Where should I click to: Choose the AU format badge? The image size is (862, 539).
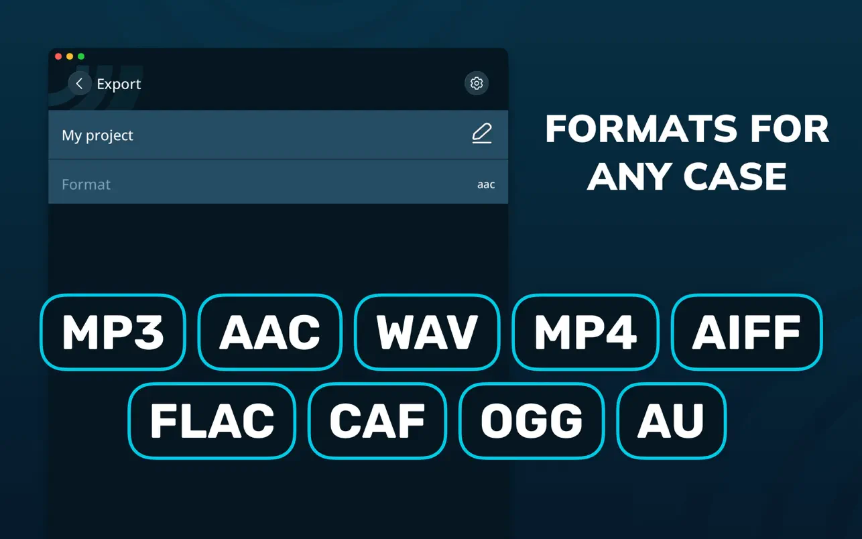[671, 421]
